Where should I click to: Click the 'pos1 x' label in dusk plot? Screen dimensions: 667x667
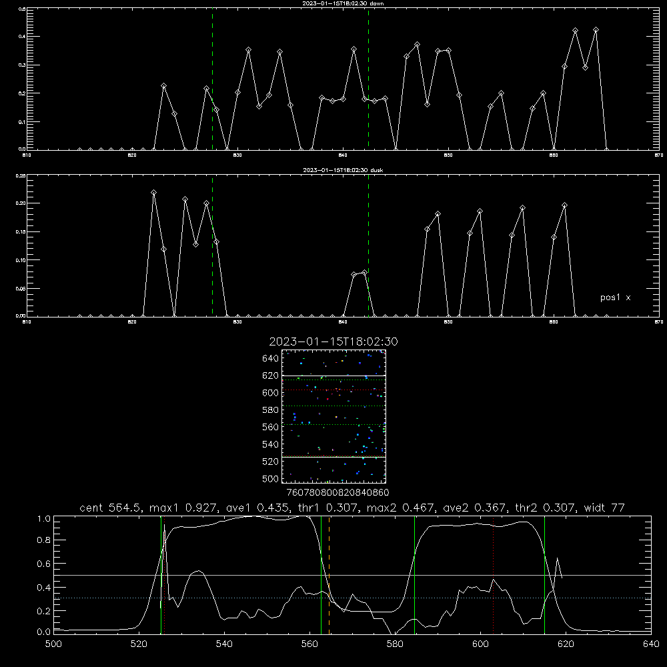point(615,297)
